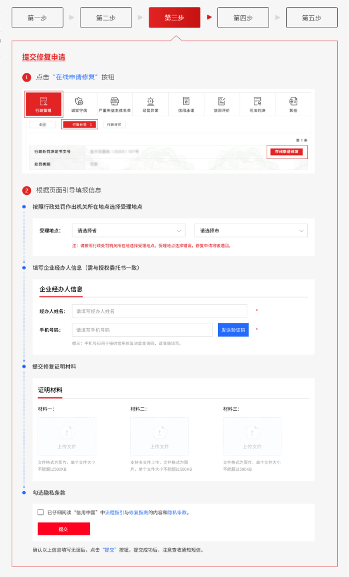Image resolution: width=349 pixels, height=577 pixels.
Task: Open the 其他 category icon
Action: click(293, 104)
